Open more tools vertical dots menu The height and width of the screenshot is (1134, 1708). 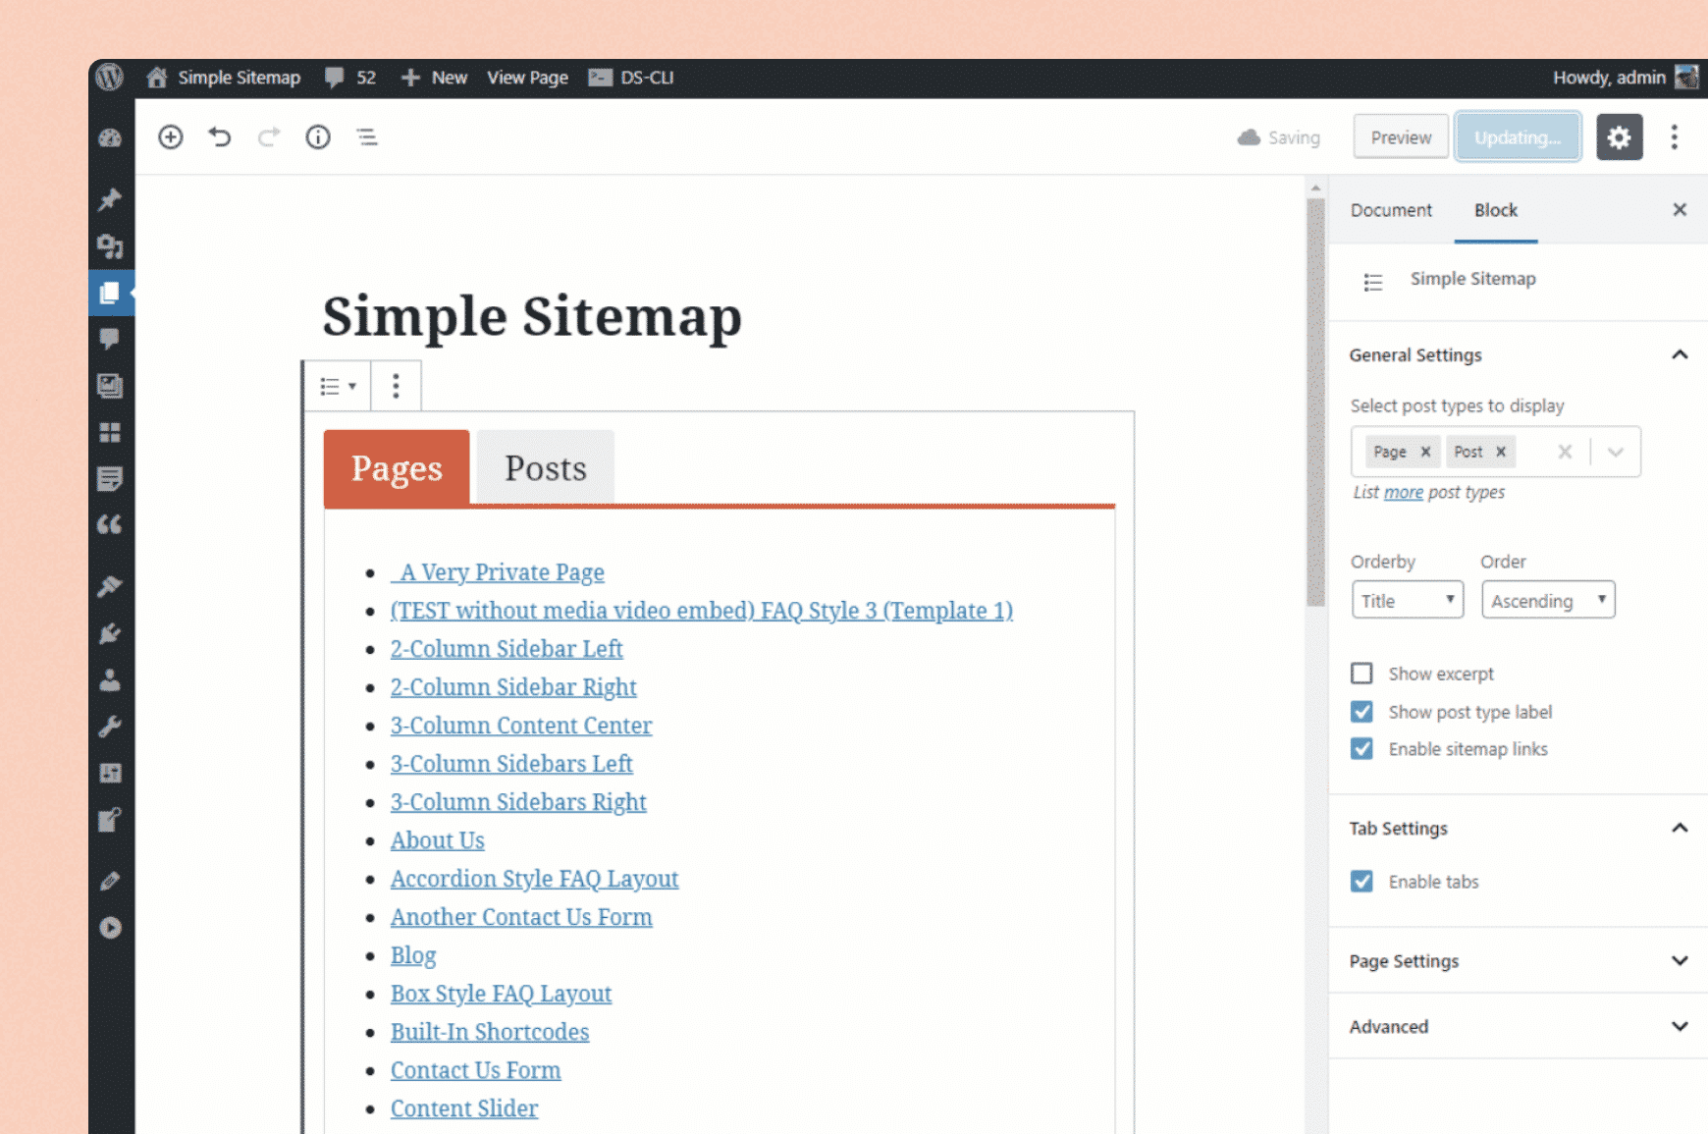click(x=1675, y=137)
